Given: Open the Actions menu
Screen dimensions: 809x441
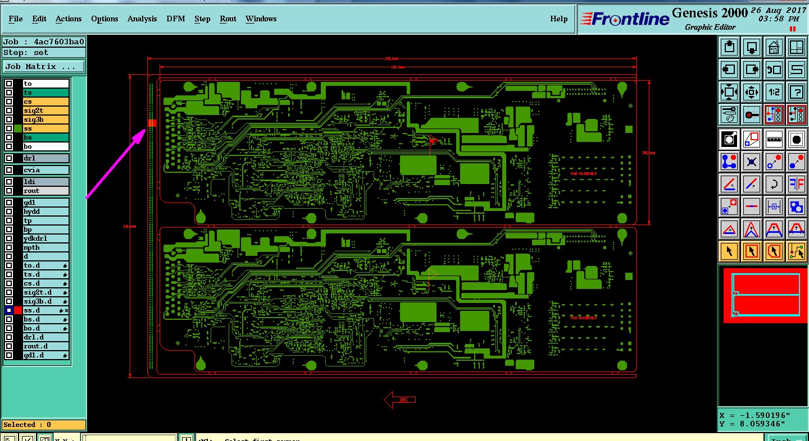Looking at the screenshot, I should coord(69,19).
